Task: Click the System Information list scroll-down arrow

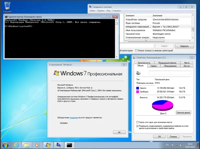Action: pos(193,38)
